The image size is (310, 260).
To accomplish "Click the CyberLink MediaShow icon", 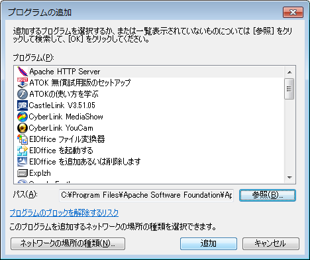I will click(23, 117).
